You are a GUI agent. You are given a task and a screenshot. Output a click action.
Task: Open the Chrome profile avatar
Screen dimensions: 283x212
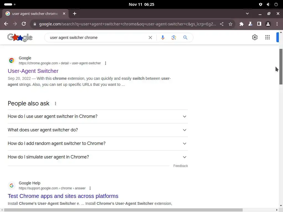point(268,24)
